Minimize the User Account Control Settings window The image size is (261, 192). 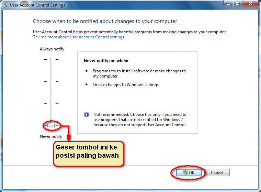[229, 4]
